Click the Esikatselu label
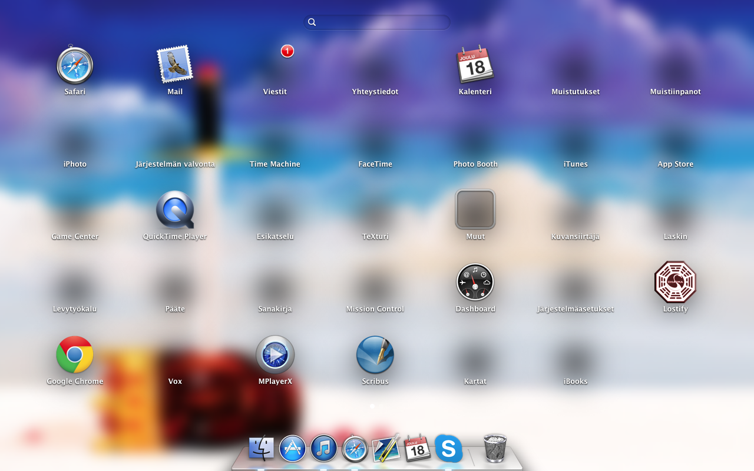The image size is (754, 471). click(x=275, y=237)
